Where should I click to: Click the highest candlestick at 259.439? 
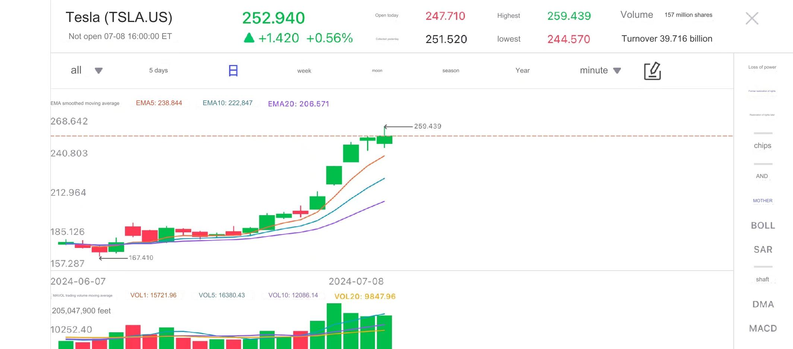coord(384,139)
